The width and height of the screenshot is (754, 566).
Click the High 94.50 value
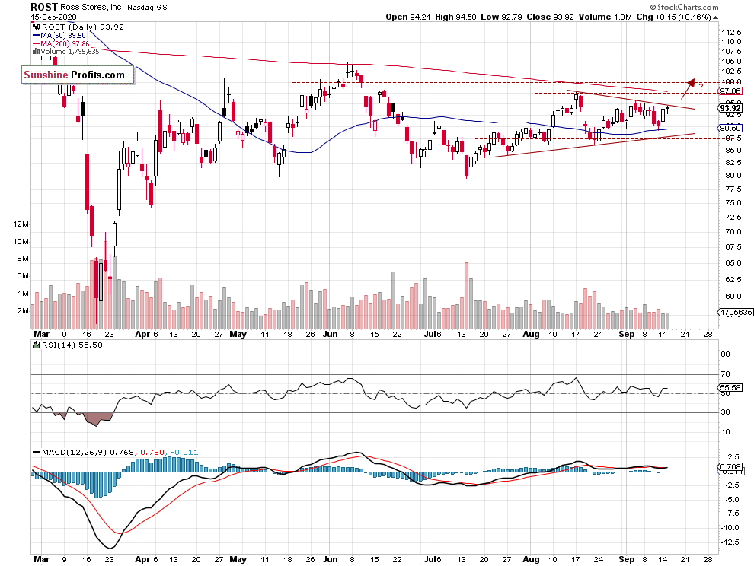point(455,17)
